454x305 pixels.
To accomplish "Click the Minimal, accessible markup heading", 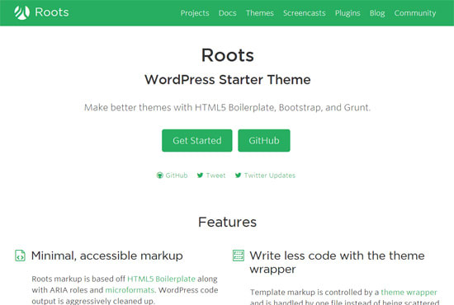I will tap(107, 256).
